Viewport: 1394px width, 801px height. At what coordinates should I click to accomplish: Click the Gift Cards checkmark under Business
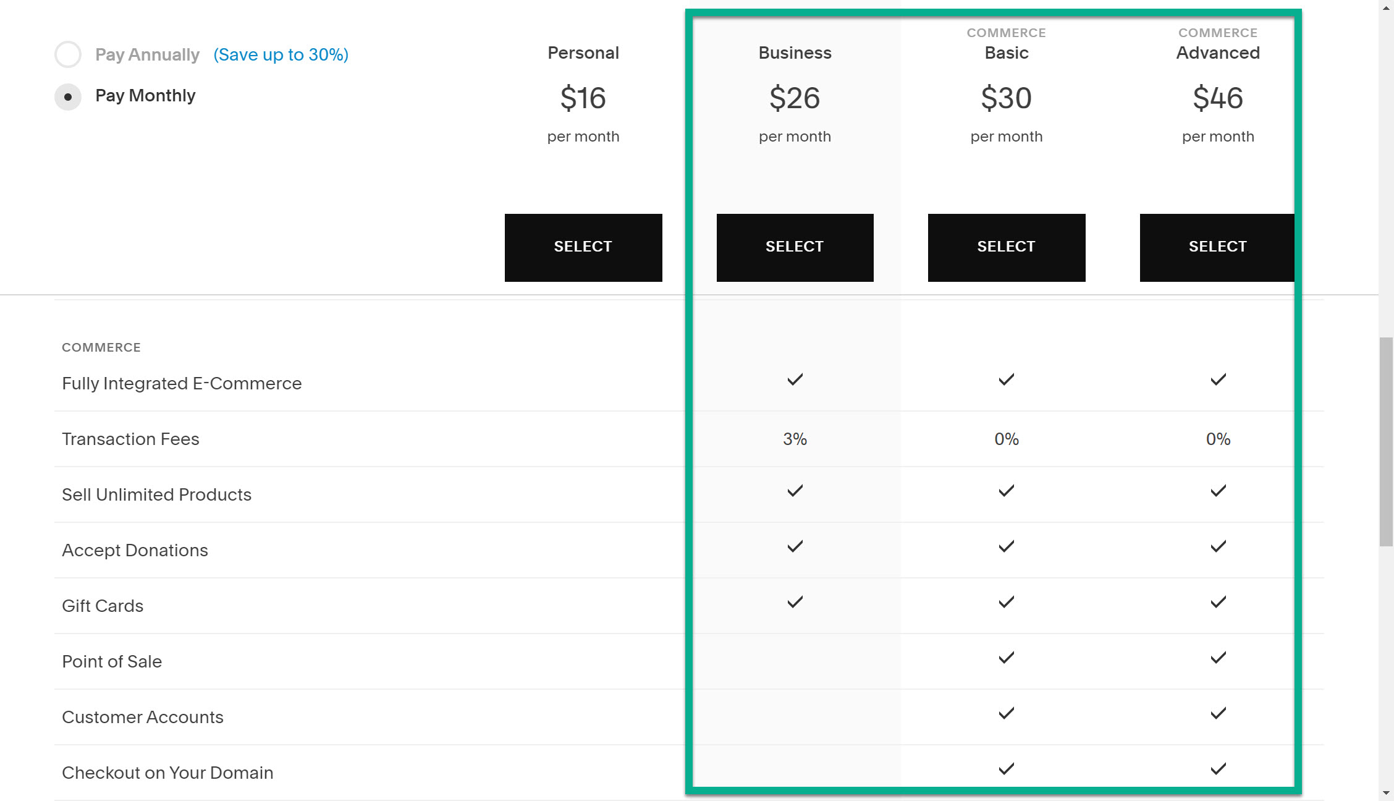(x=795, y=602)
